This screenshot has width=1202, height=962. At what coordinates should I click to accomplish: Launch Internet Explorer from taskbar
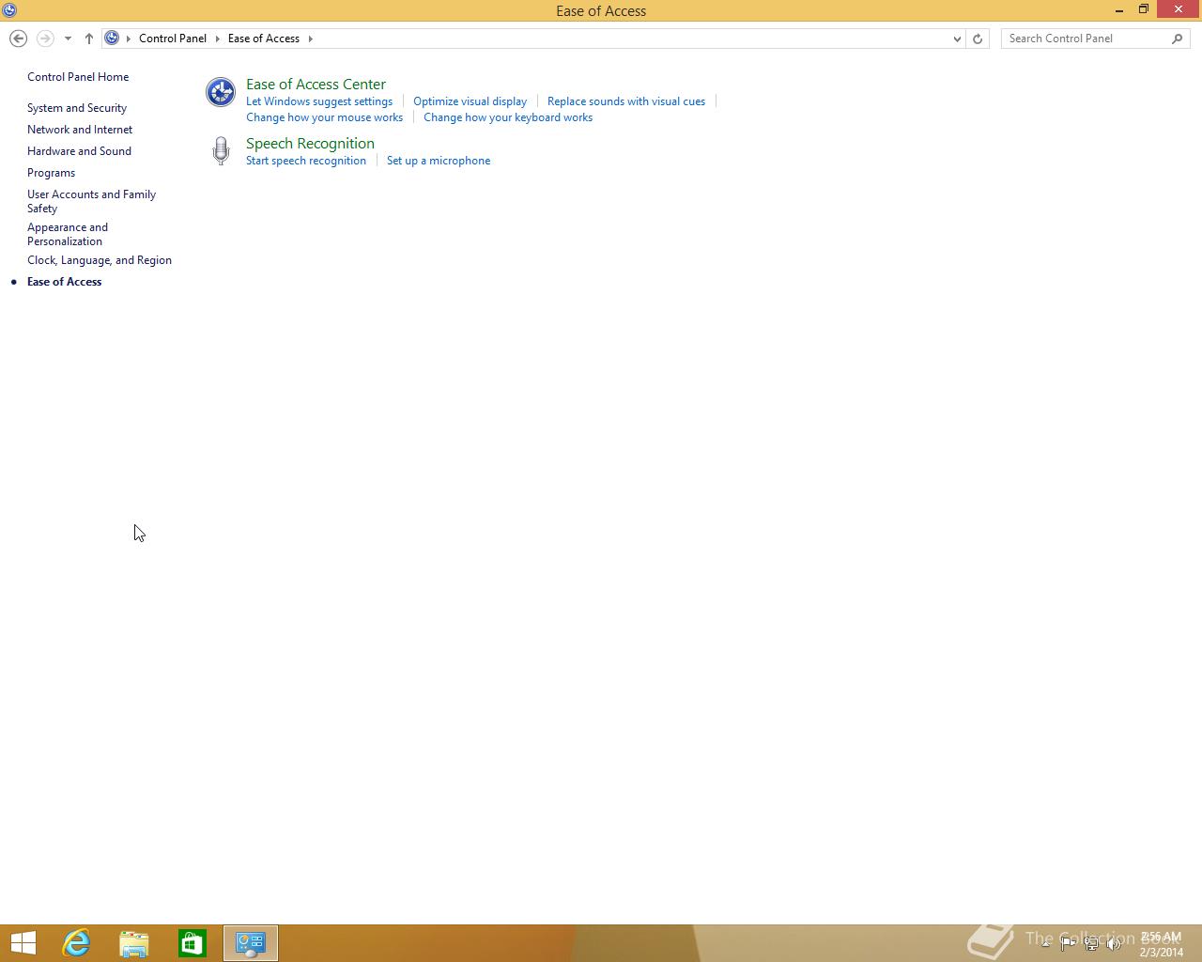(76, 943)
